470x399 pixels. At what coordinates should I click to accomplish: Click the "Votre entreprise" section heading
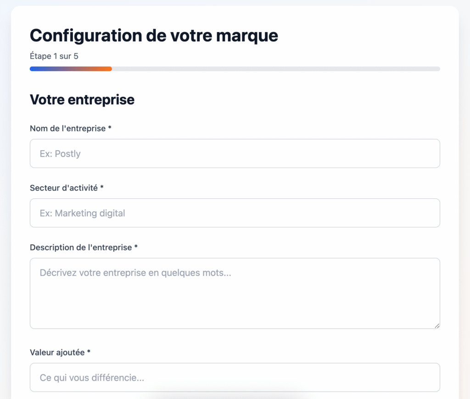tap(82, 99)
